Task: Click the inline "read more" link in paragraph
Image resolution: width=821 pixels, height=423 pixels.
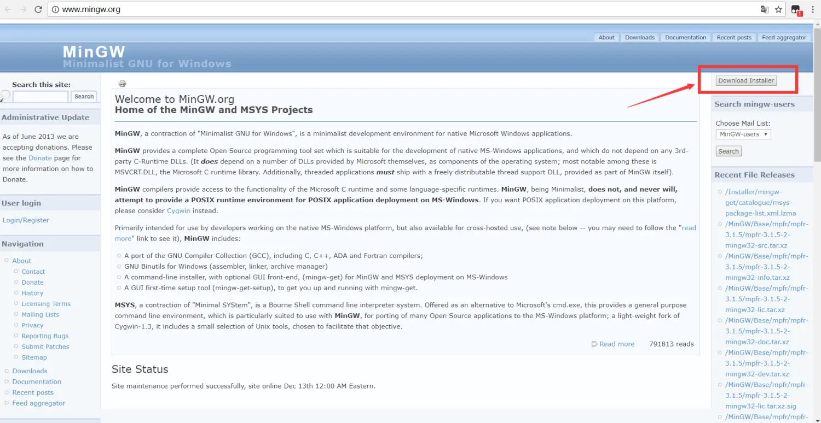Action: point(406,233)
